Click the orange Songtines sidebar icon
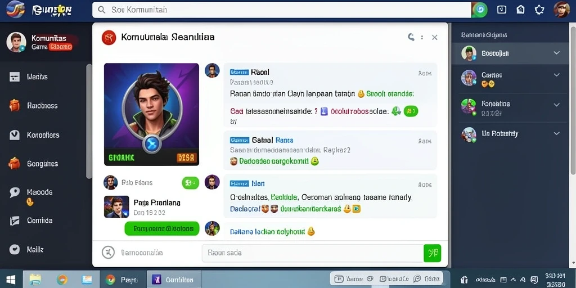576x288 pixels. click(x=14, y=163)
